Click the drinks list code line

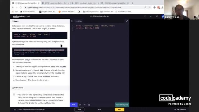pyautogui.click(x=95, y=26)
